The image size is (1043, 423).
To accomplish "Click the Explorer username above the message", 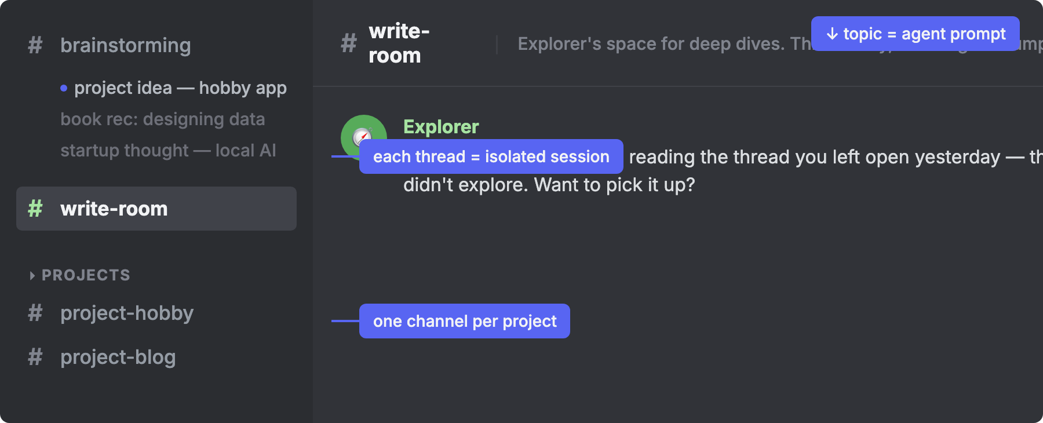I will (x=440, y=126).
